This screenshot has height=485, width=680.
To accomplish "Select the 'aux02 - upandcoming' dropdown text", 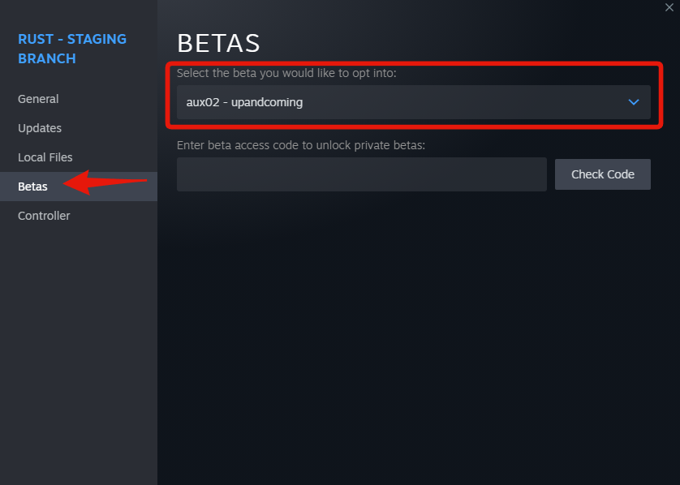I will pyautogui.click(x=244, y=102).
